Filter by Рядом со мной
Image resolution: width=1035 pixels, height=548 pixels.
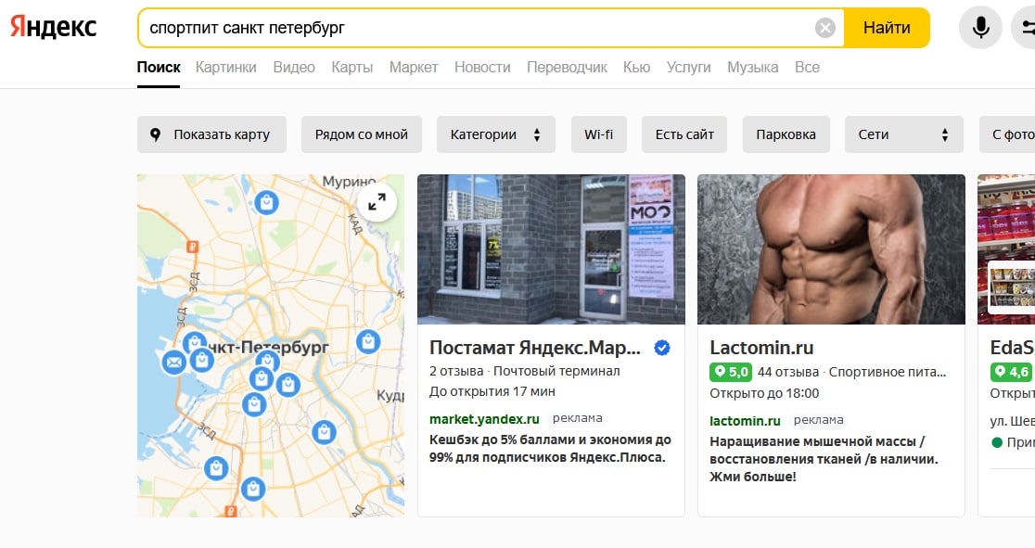[x=361, y=134]
